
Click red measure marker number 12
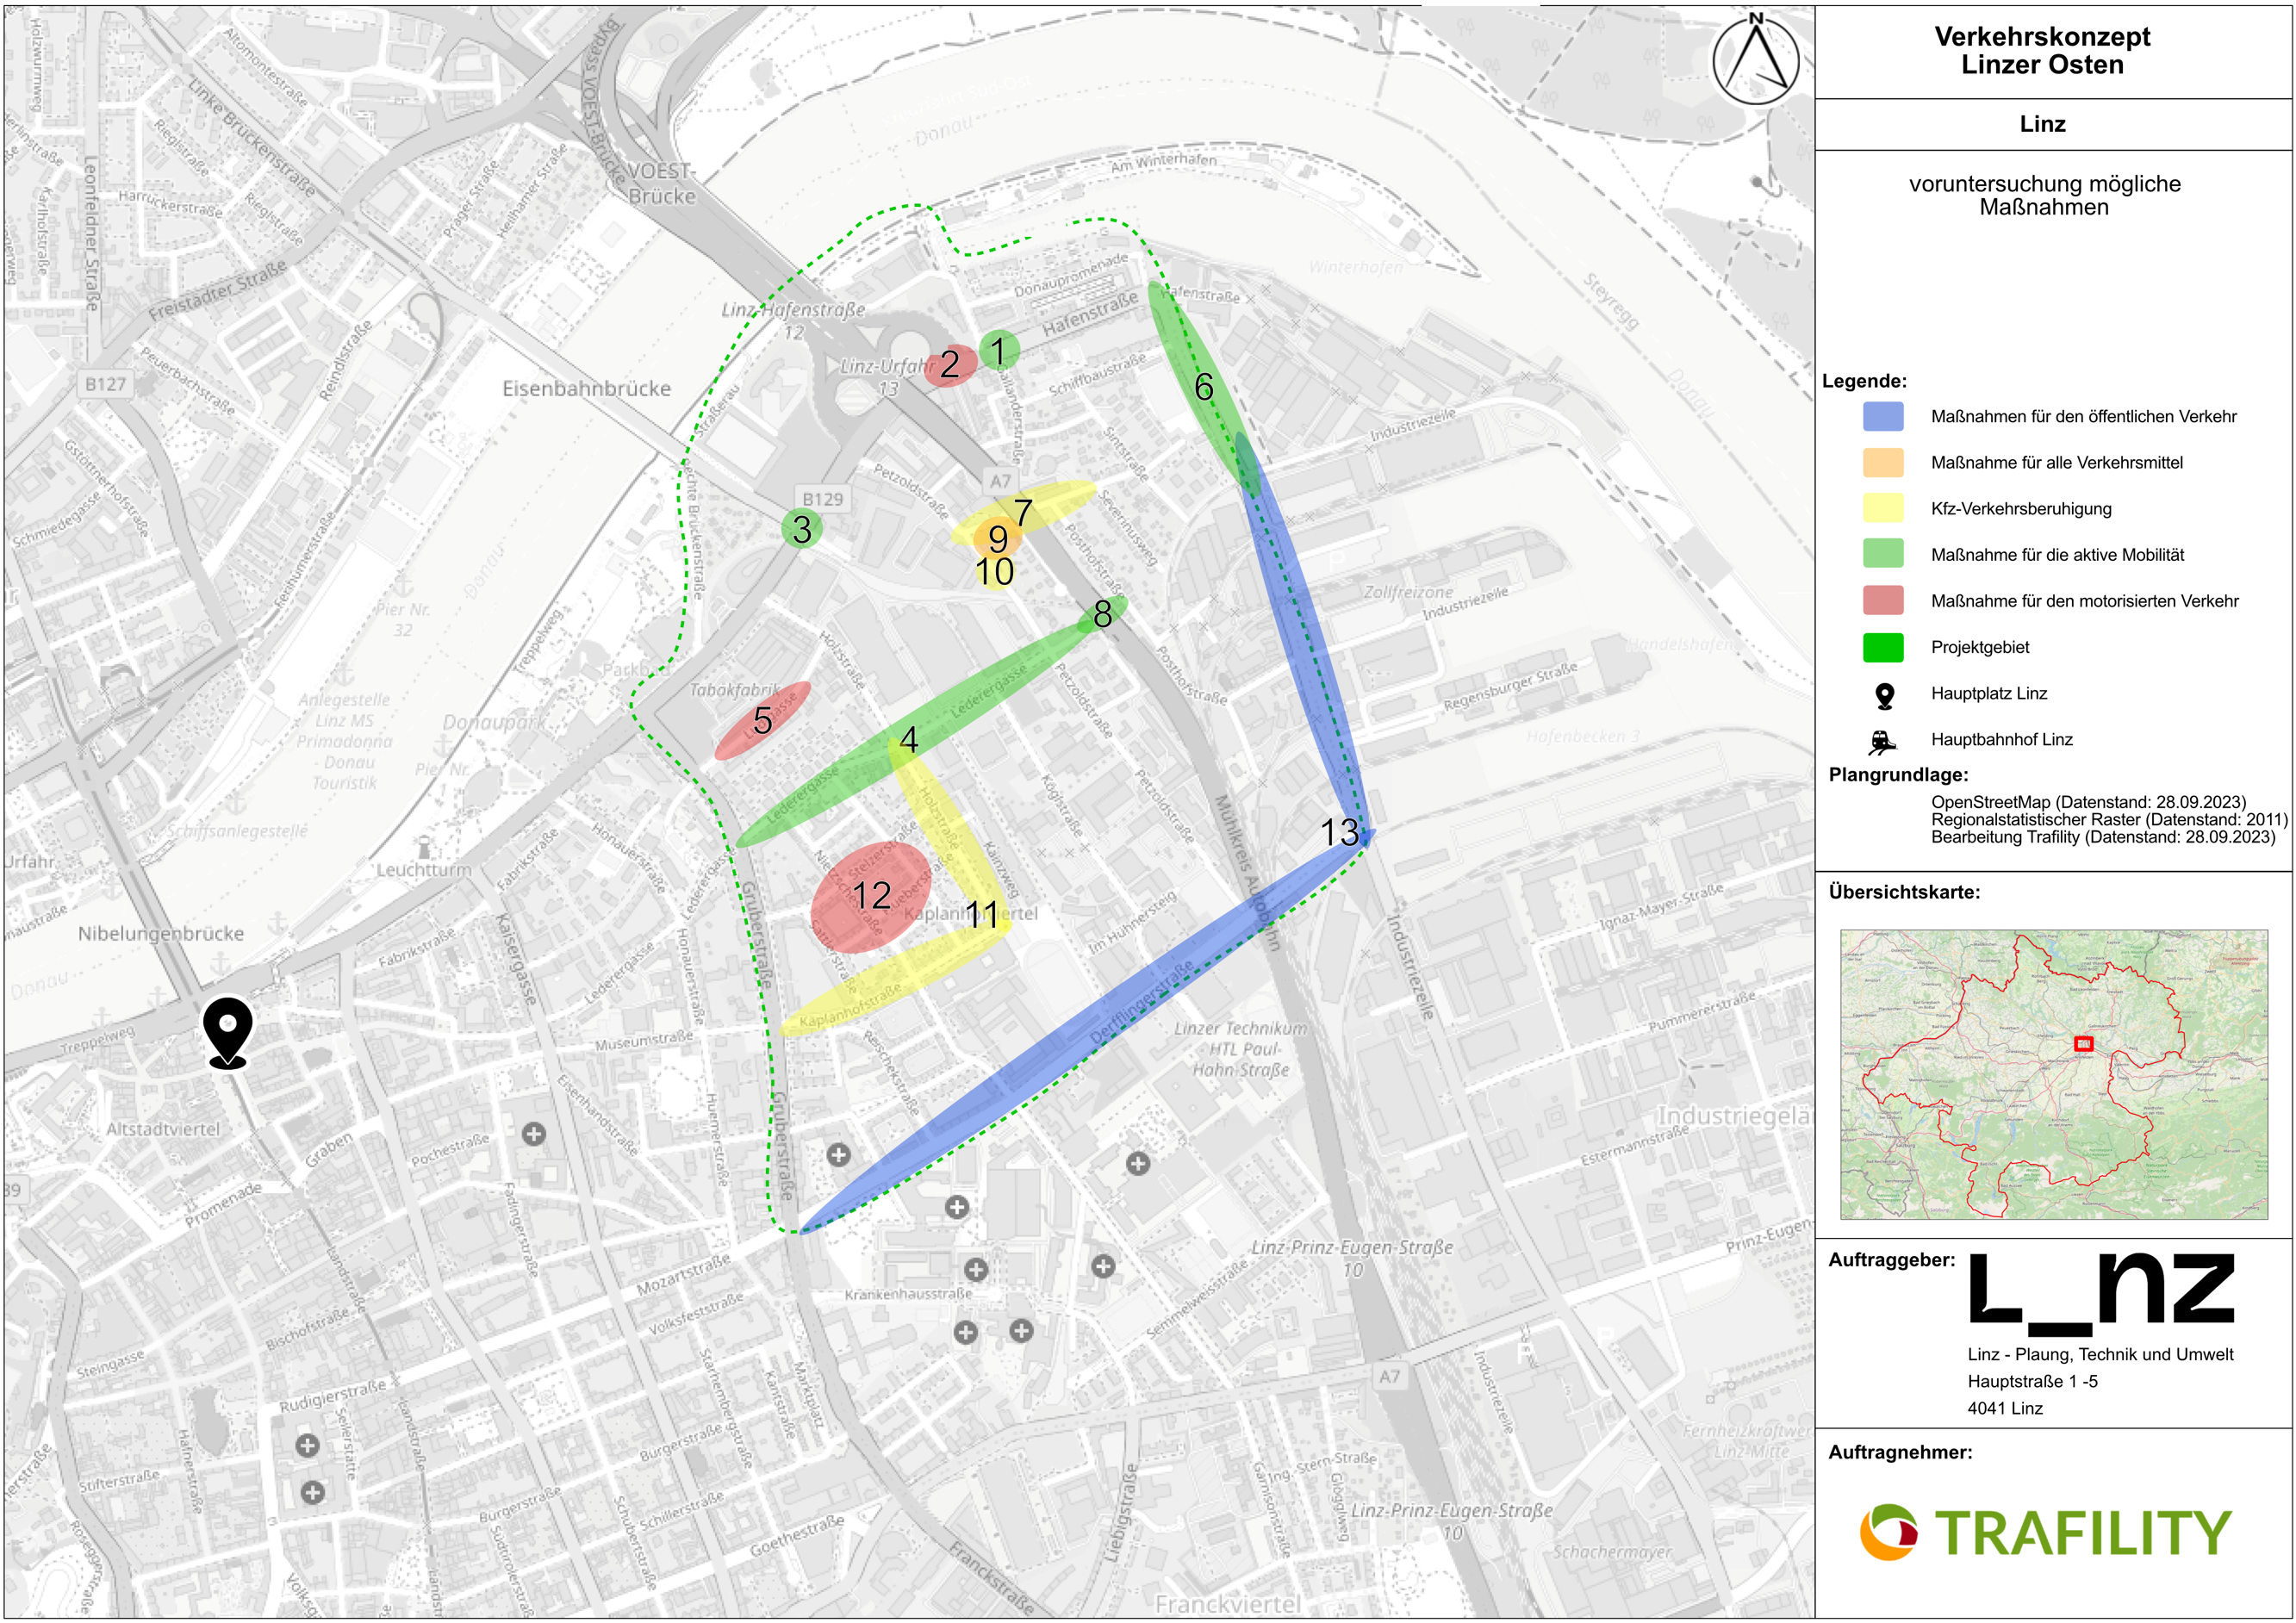(x=871, y=896)
